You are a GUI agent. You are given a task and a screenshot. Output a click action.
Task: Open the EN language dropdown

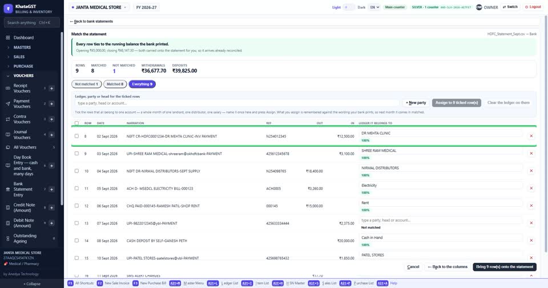tap(374, 7)
